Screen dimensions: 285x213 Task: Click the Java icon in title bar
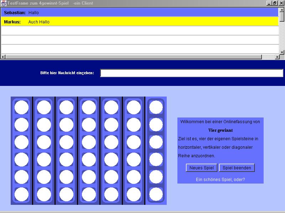click(x=4, y=3)
